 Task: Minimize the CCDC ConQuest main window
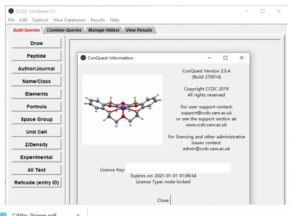point(247,11)
